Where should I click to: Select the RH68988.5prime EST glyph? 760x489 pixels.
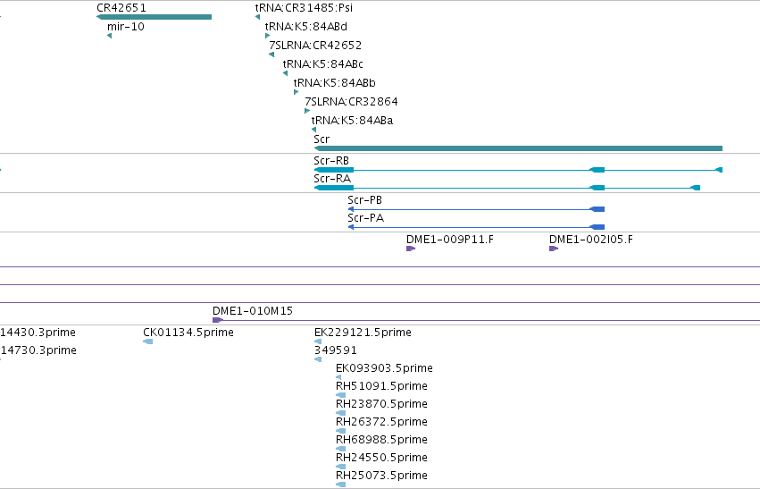pos(341,449)
